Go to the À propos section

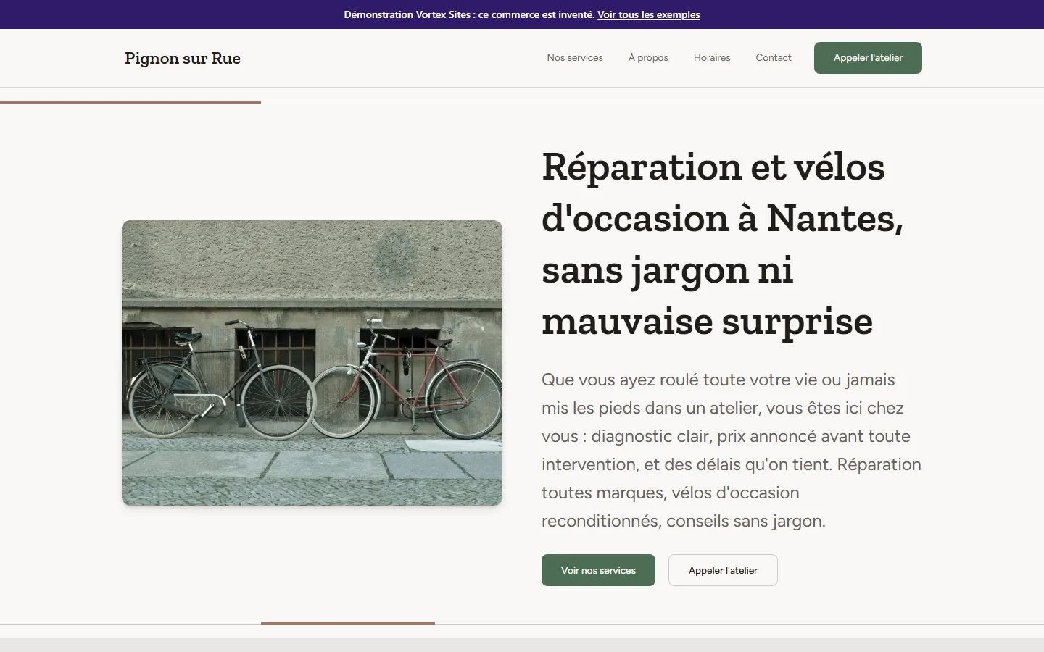[648, 57]
